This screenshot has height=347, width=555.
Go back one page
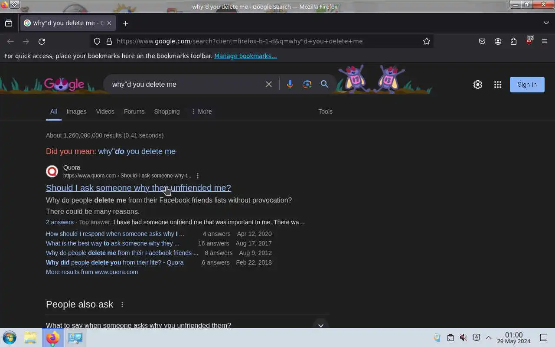(x=10, y=41)
